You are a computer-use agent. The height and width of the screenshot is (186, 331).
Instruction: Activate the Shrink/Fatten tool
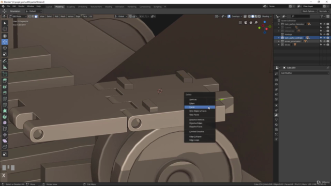[5, 135]
